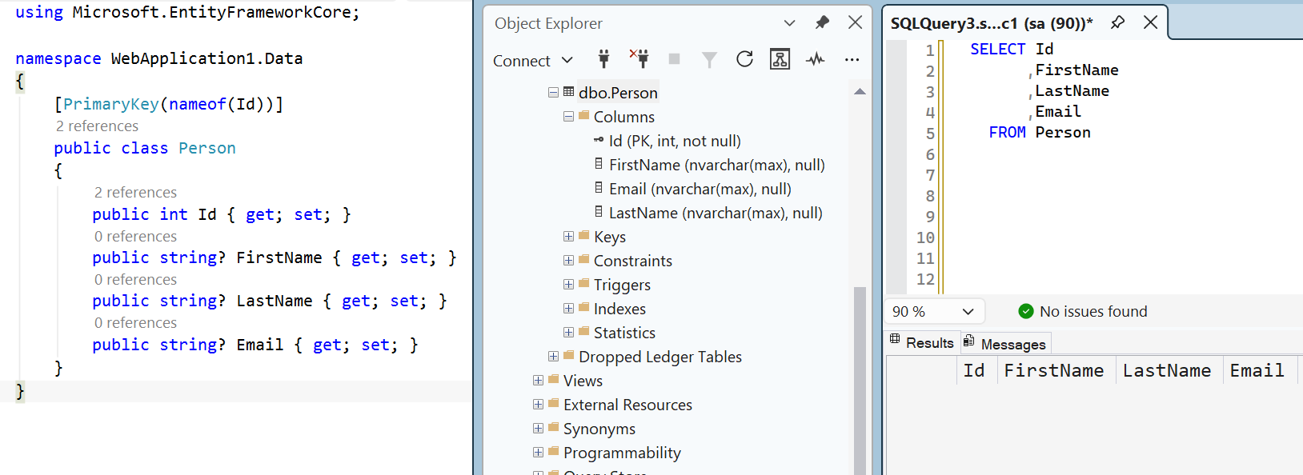Screen dimensions: 1303x475
Task: Expand the External Resources node
Action: coord(538,404)
